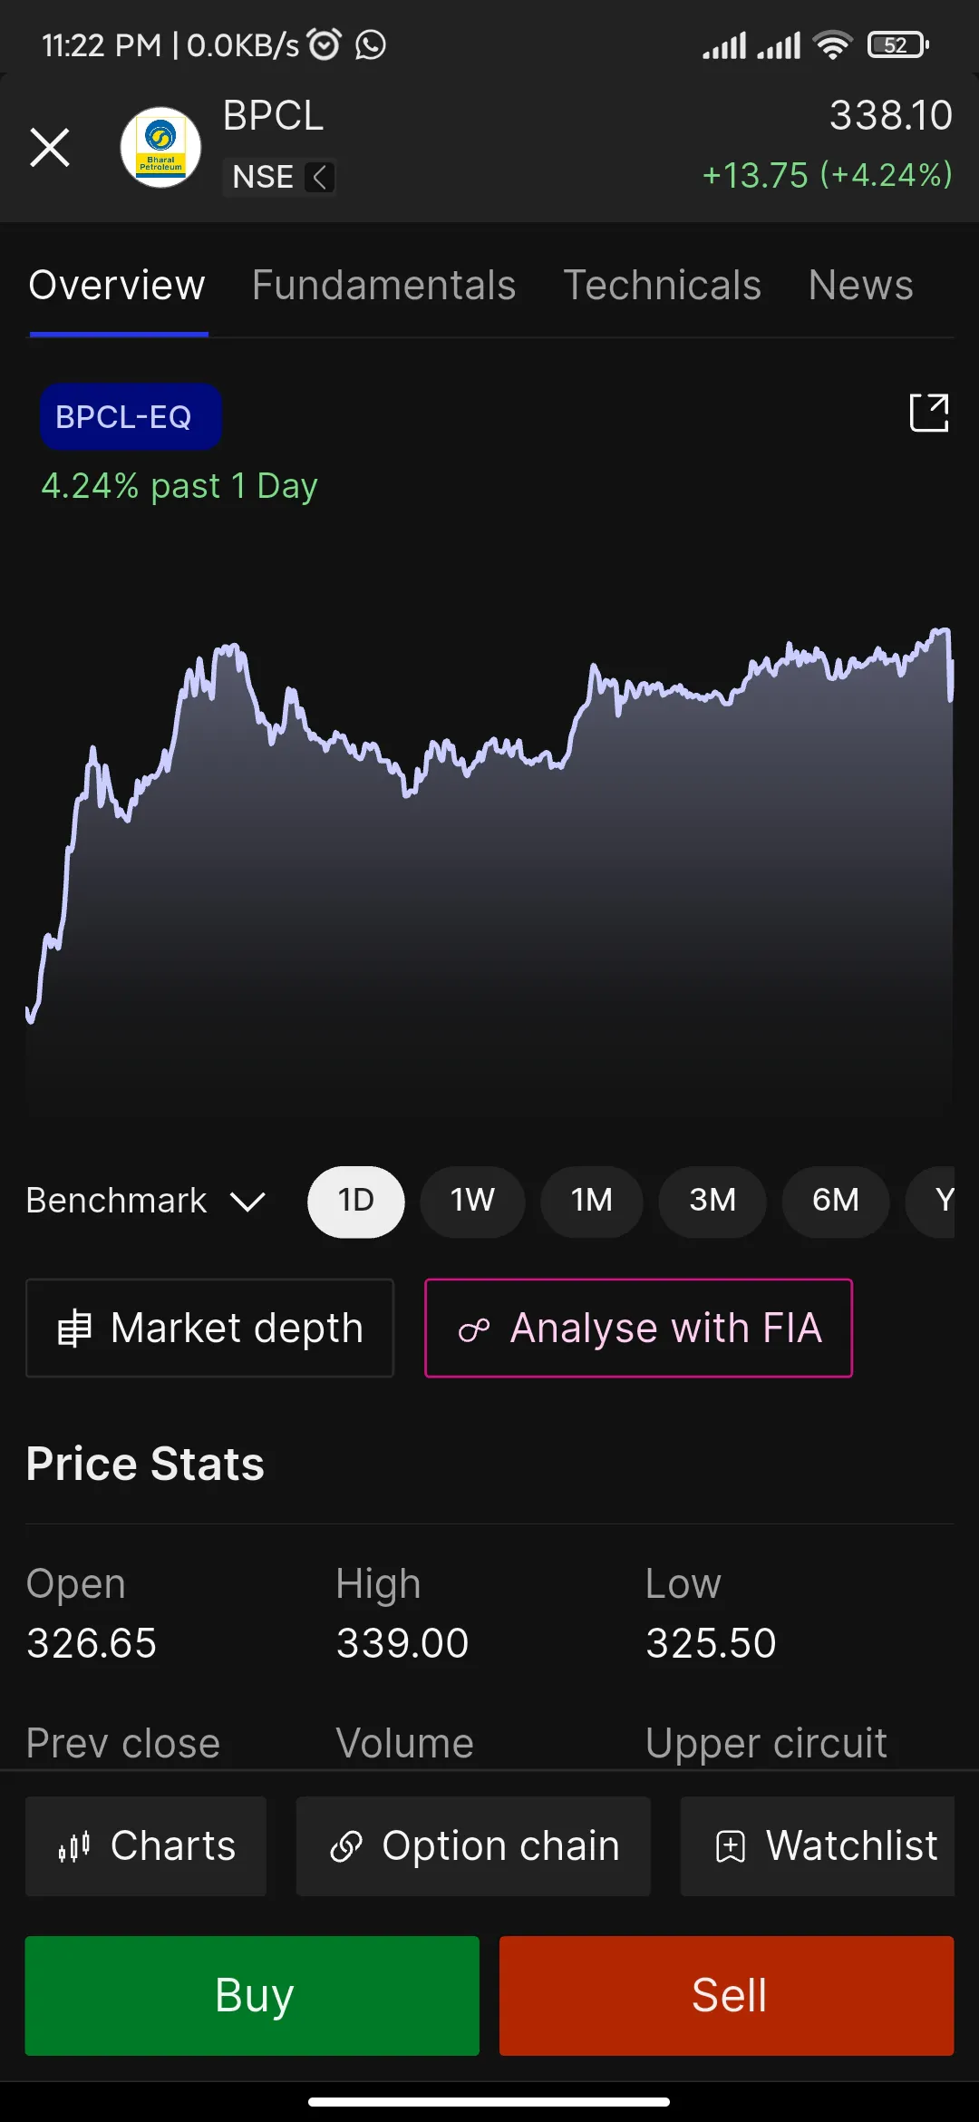Switch exchange using NSE chevron
Image resolution: width=979 pixels, height=2122 pixels.
coord(319,177)
